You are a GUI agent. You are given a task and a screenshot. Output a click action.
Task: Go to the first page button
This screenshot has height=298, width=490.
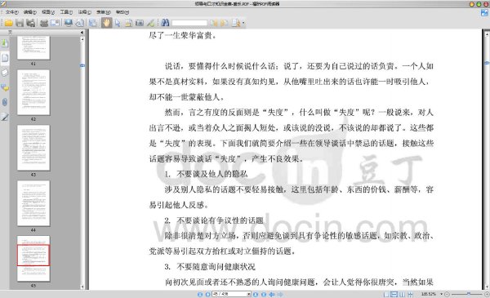tap(200, 294)
